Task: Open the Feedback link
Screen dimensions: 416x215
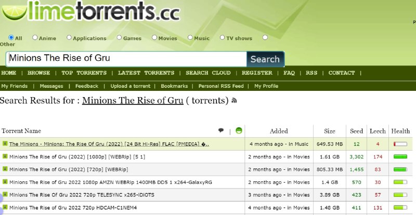Action: tap(87, 86)
